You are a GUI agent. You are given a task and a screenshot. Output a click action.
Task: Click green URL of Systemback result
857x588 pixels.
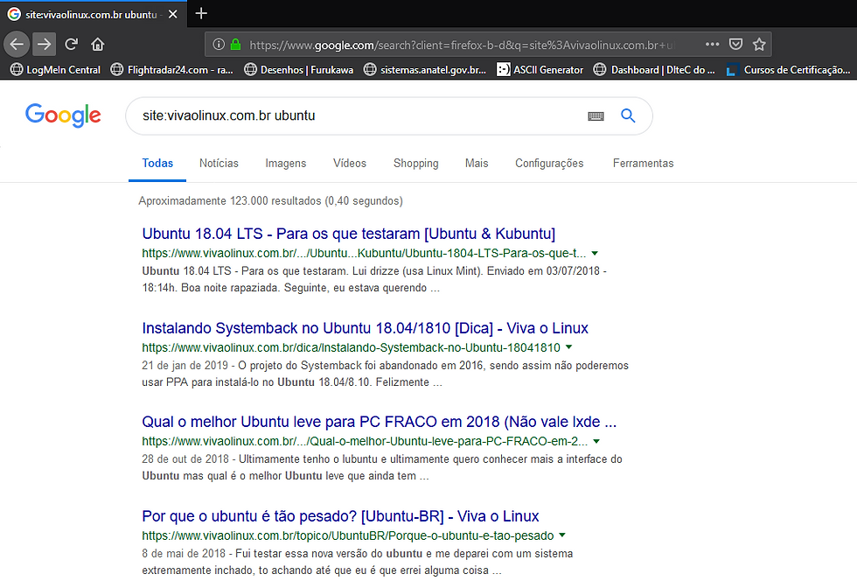click(x=351, y=348)
